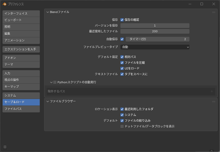Collapse the ファイルブラウザー panel
220x152 pixels.
pos(48,101)
